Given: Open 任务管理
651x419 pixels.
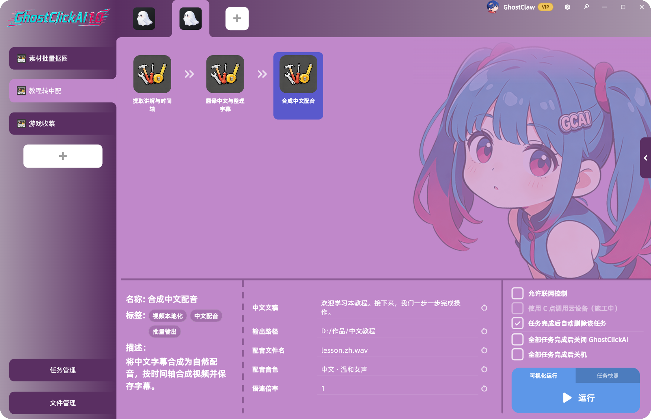Looking at the screenshot, I should pyautogui.click(x=63, y=370).
